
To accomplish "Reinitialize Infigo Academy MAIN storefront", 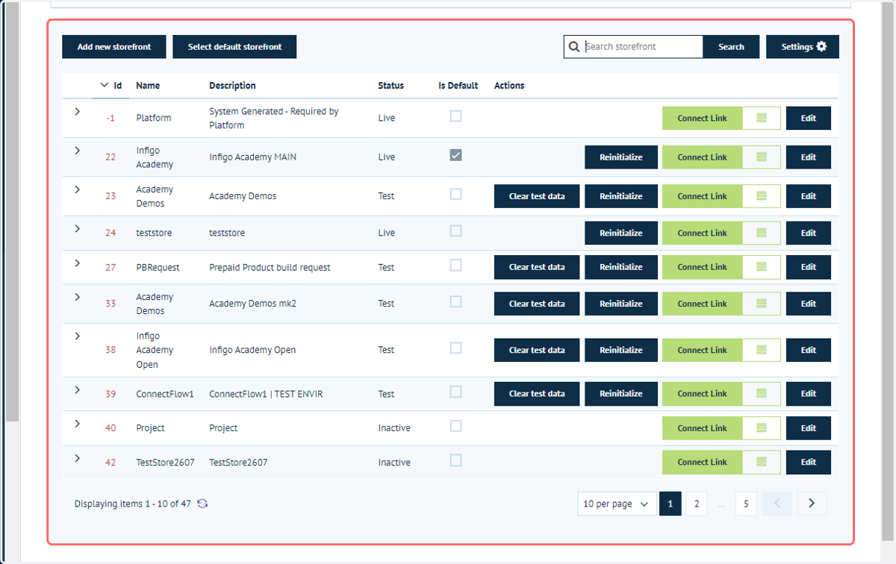I will (621, 157).
